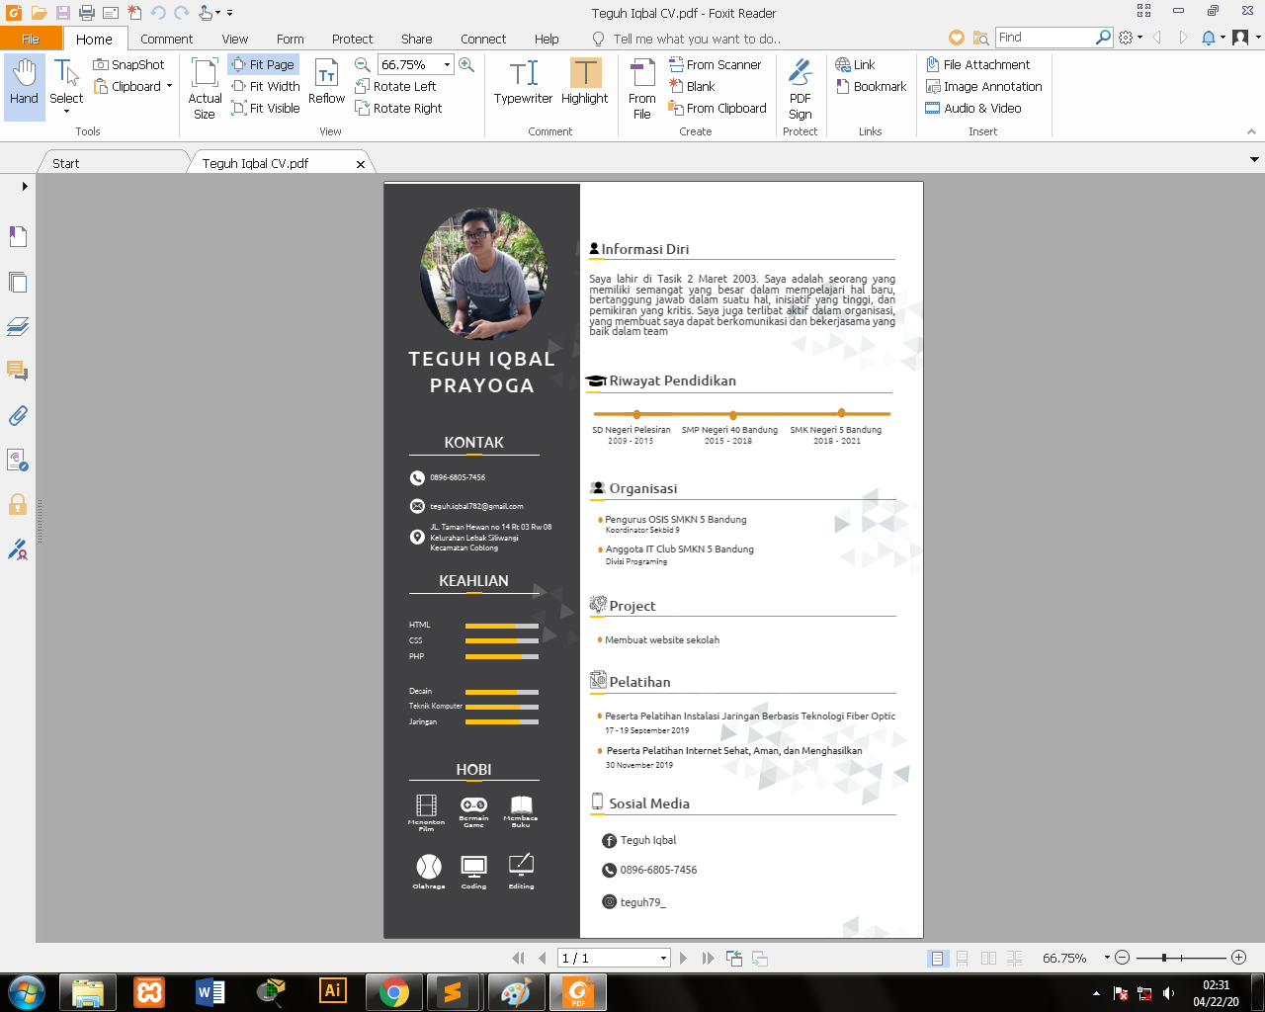1265x1012 pixels.
Task: Toggle Fit Width view
Action: coord(266,86)
